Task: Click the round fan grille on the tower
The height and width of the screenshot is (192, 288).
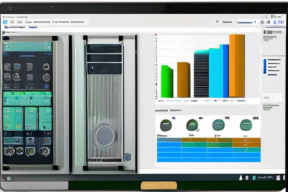Action: 104,133
